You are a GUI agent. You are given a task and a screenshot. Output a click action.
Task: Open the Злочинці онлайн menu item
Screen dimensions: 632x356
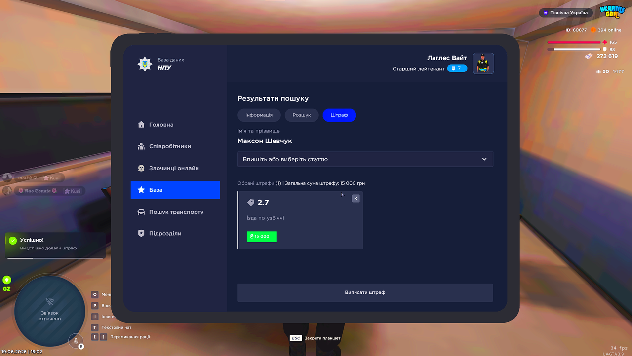tap(175, 168)
